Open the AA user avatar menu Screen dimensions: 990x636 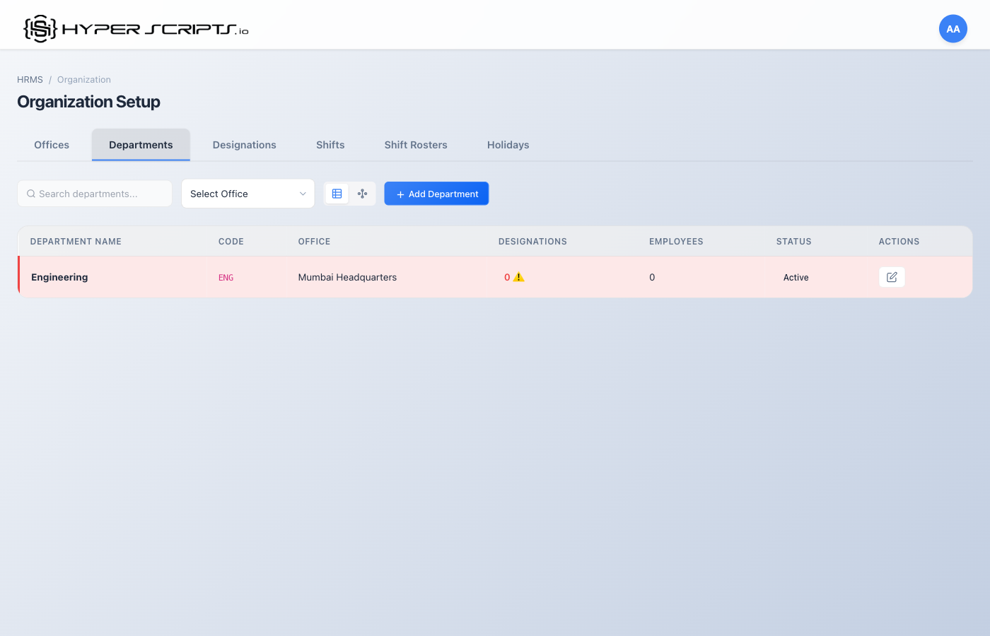(953, 29)
